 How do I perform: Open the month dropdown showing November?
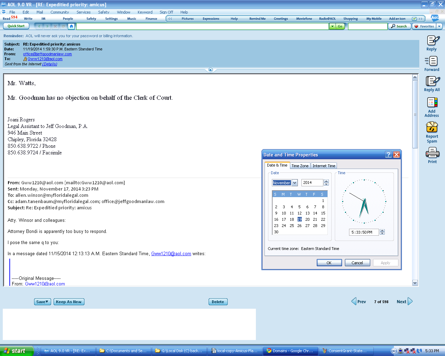[295, 183]
